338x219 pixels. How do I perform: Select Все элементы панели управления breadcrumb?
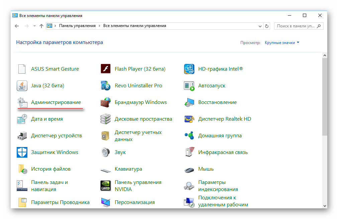pyautogui.click(x=134, y=26)
